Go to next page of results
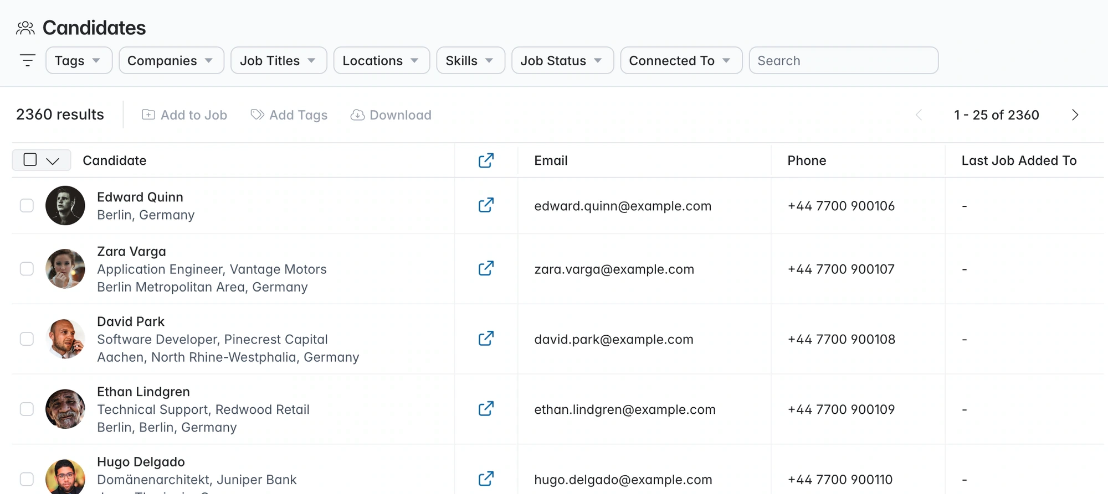1108x494 pixels. (x=1075, y=115)
